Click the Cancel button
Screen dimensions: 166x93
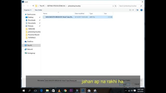pyautogui.click(x=137, y=84)
